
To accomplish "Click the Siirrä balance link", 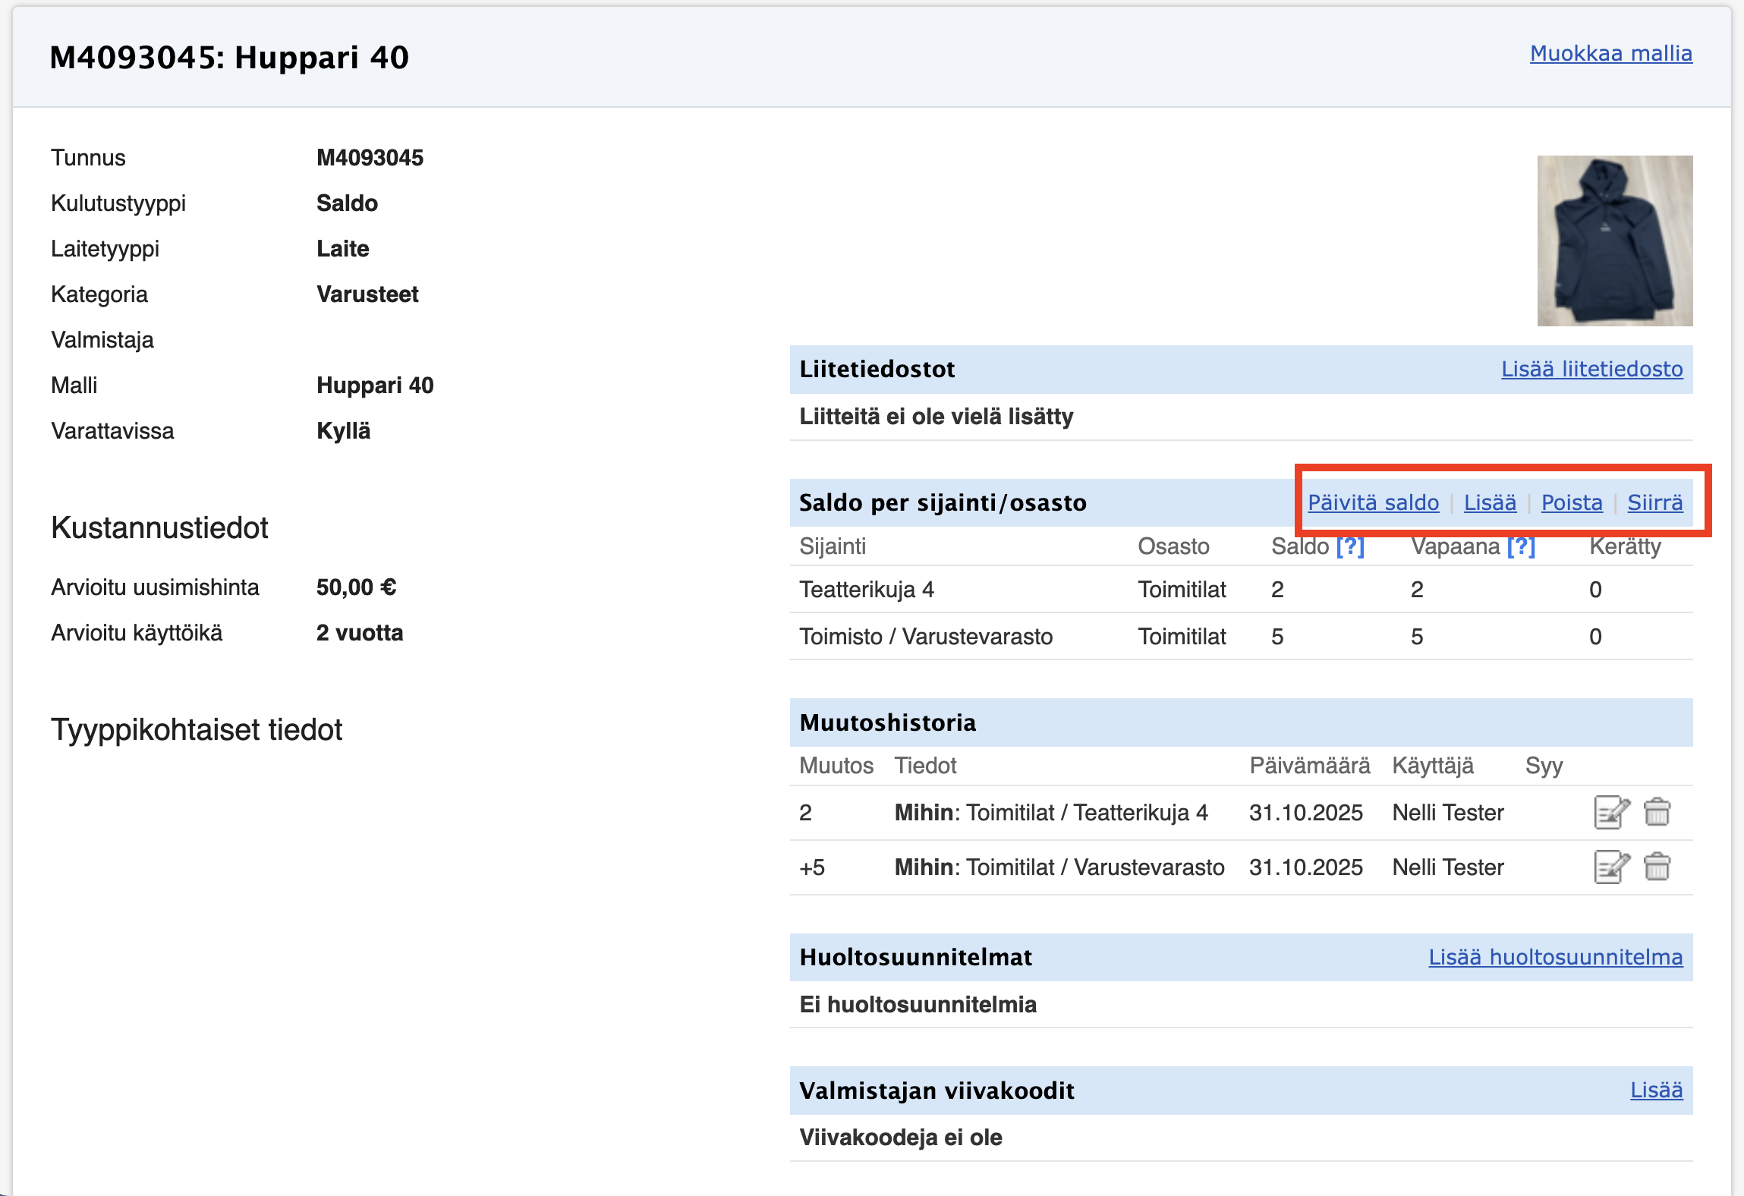I will [1654, 503].
